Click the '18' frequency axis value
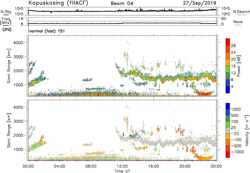This screenshot has width=250, height=173. pos(21,19)
